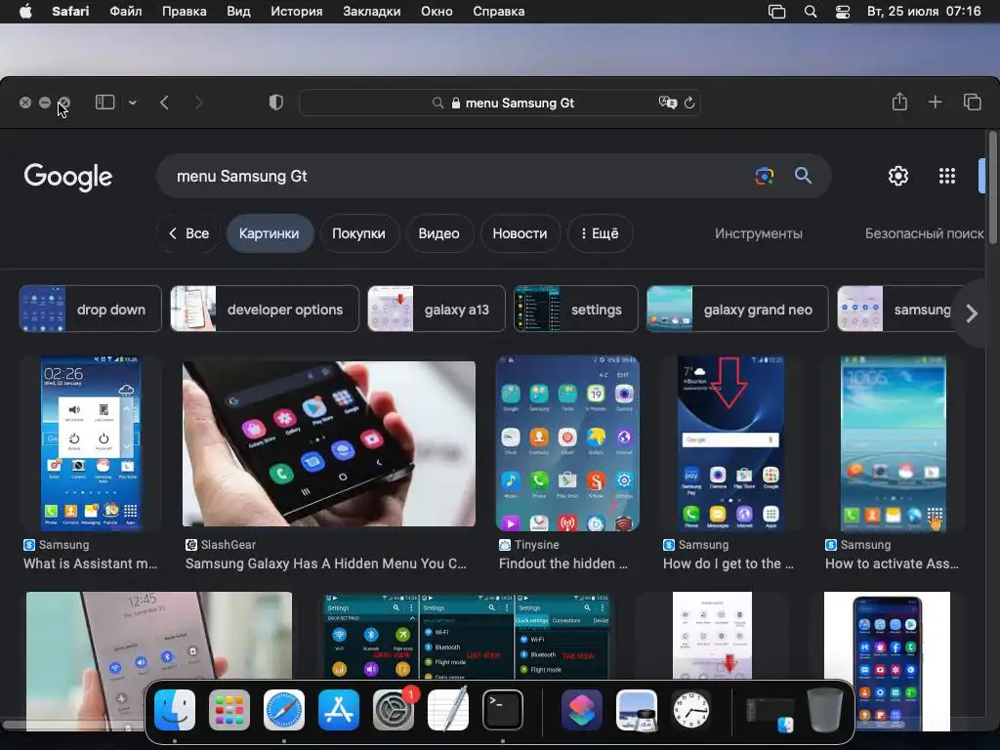
Task: Open the Google apps grid
Action: point(947,176)
